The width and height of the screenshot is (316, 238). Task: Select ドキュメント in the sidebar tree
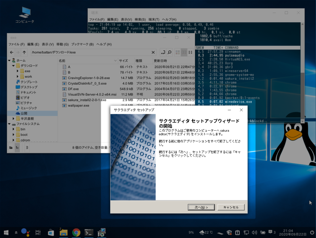28,92
